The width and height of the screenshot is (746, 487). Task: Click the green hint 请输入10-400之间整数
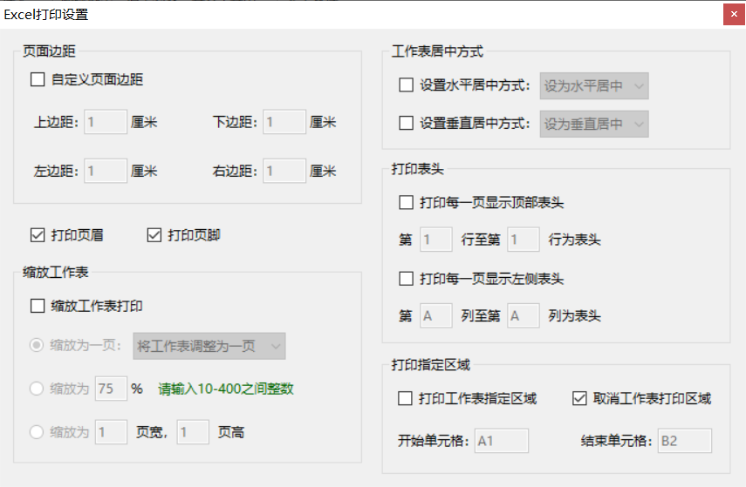tap(226, 389)
